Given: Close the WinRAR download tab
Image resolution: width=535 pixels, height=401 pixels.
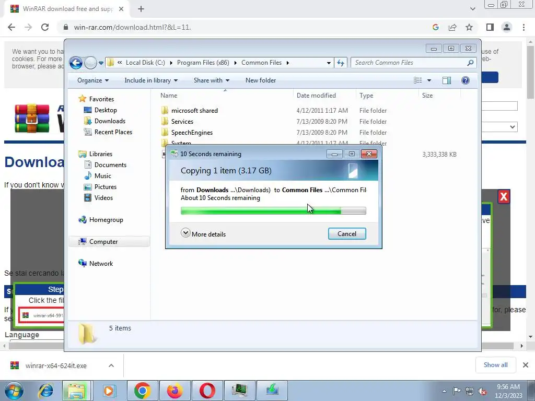Looking at the screenshot, I should coord(121,9).
